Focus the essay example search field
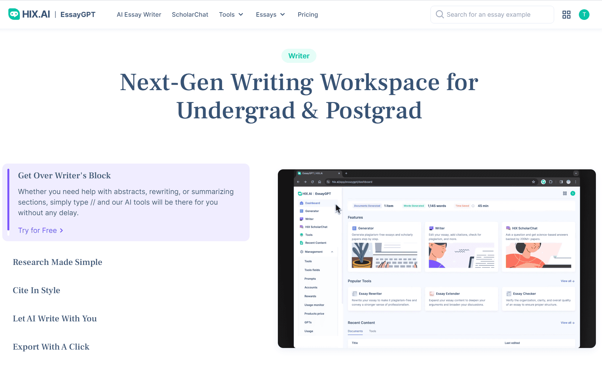The height and width of the screenshot is (373, 602). (492, 14)
